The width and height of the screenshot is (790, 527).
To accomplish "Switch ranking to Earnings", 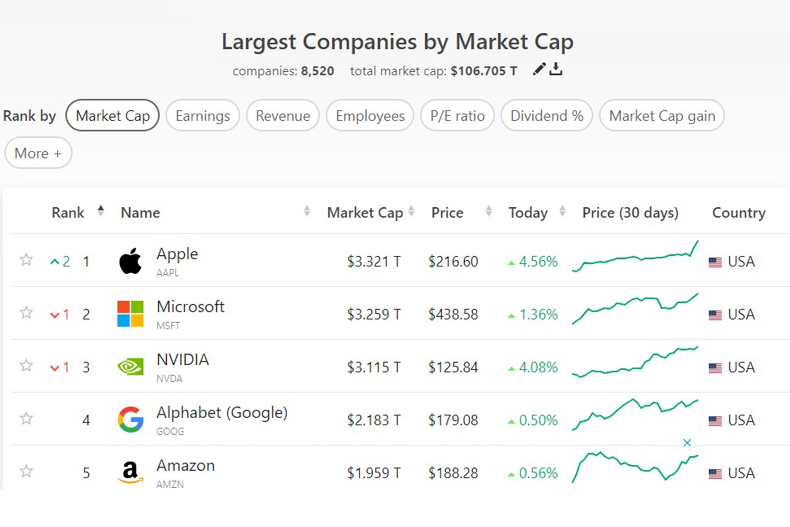I will [202, 116].
